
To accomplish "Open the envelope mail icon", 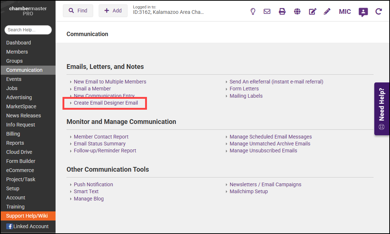I will (267, 11).
